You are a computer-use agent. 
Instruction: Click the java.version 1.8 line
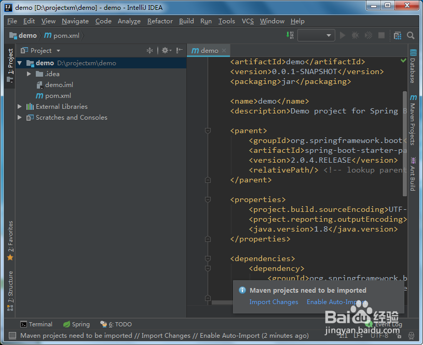click(323, 229)
